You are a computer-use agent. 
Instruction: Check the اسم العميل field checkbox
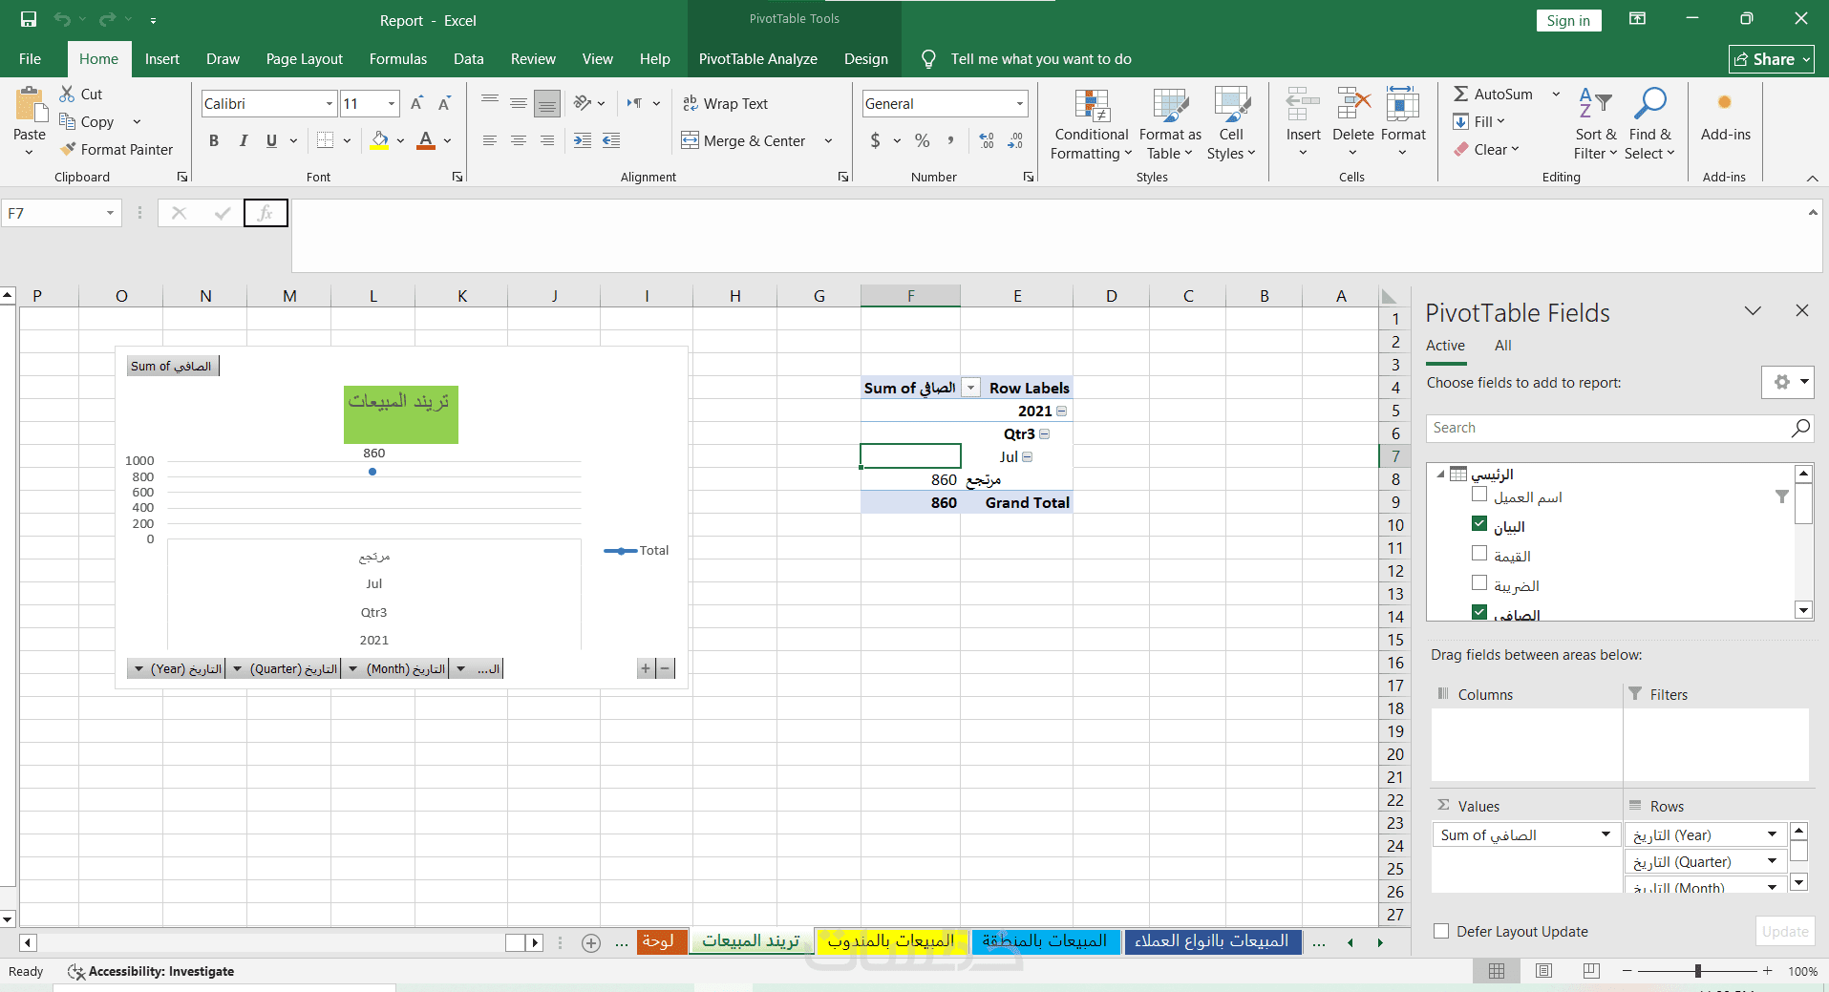tap(1479, 495)
